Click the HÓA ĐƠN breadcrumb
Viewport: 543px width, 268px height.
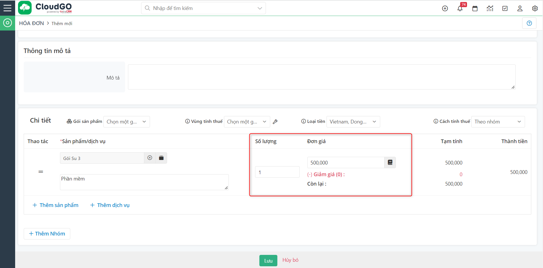pos(31,23)
